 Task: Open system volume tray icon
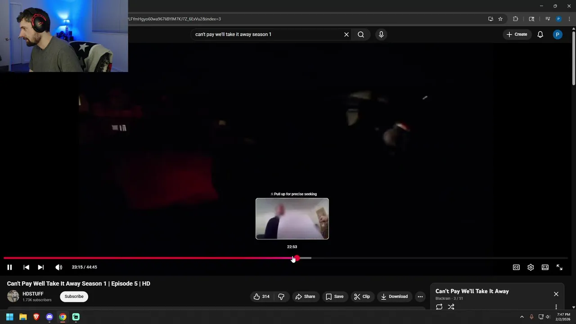(x=548, y=317)
